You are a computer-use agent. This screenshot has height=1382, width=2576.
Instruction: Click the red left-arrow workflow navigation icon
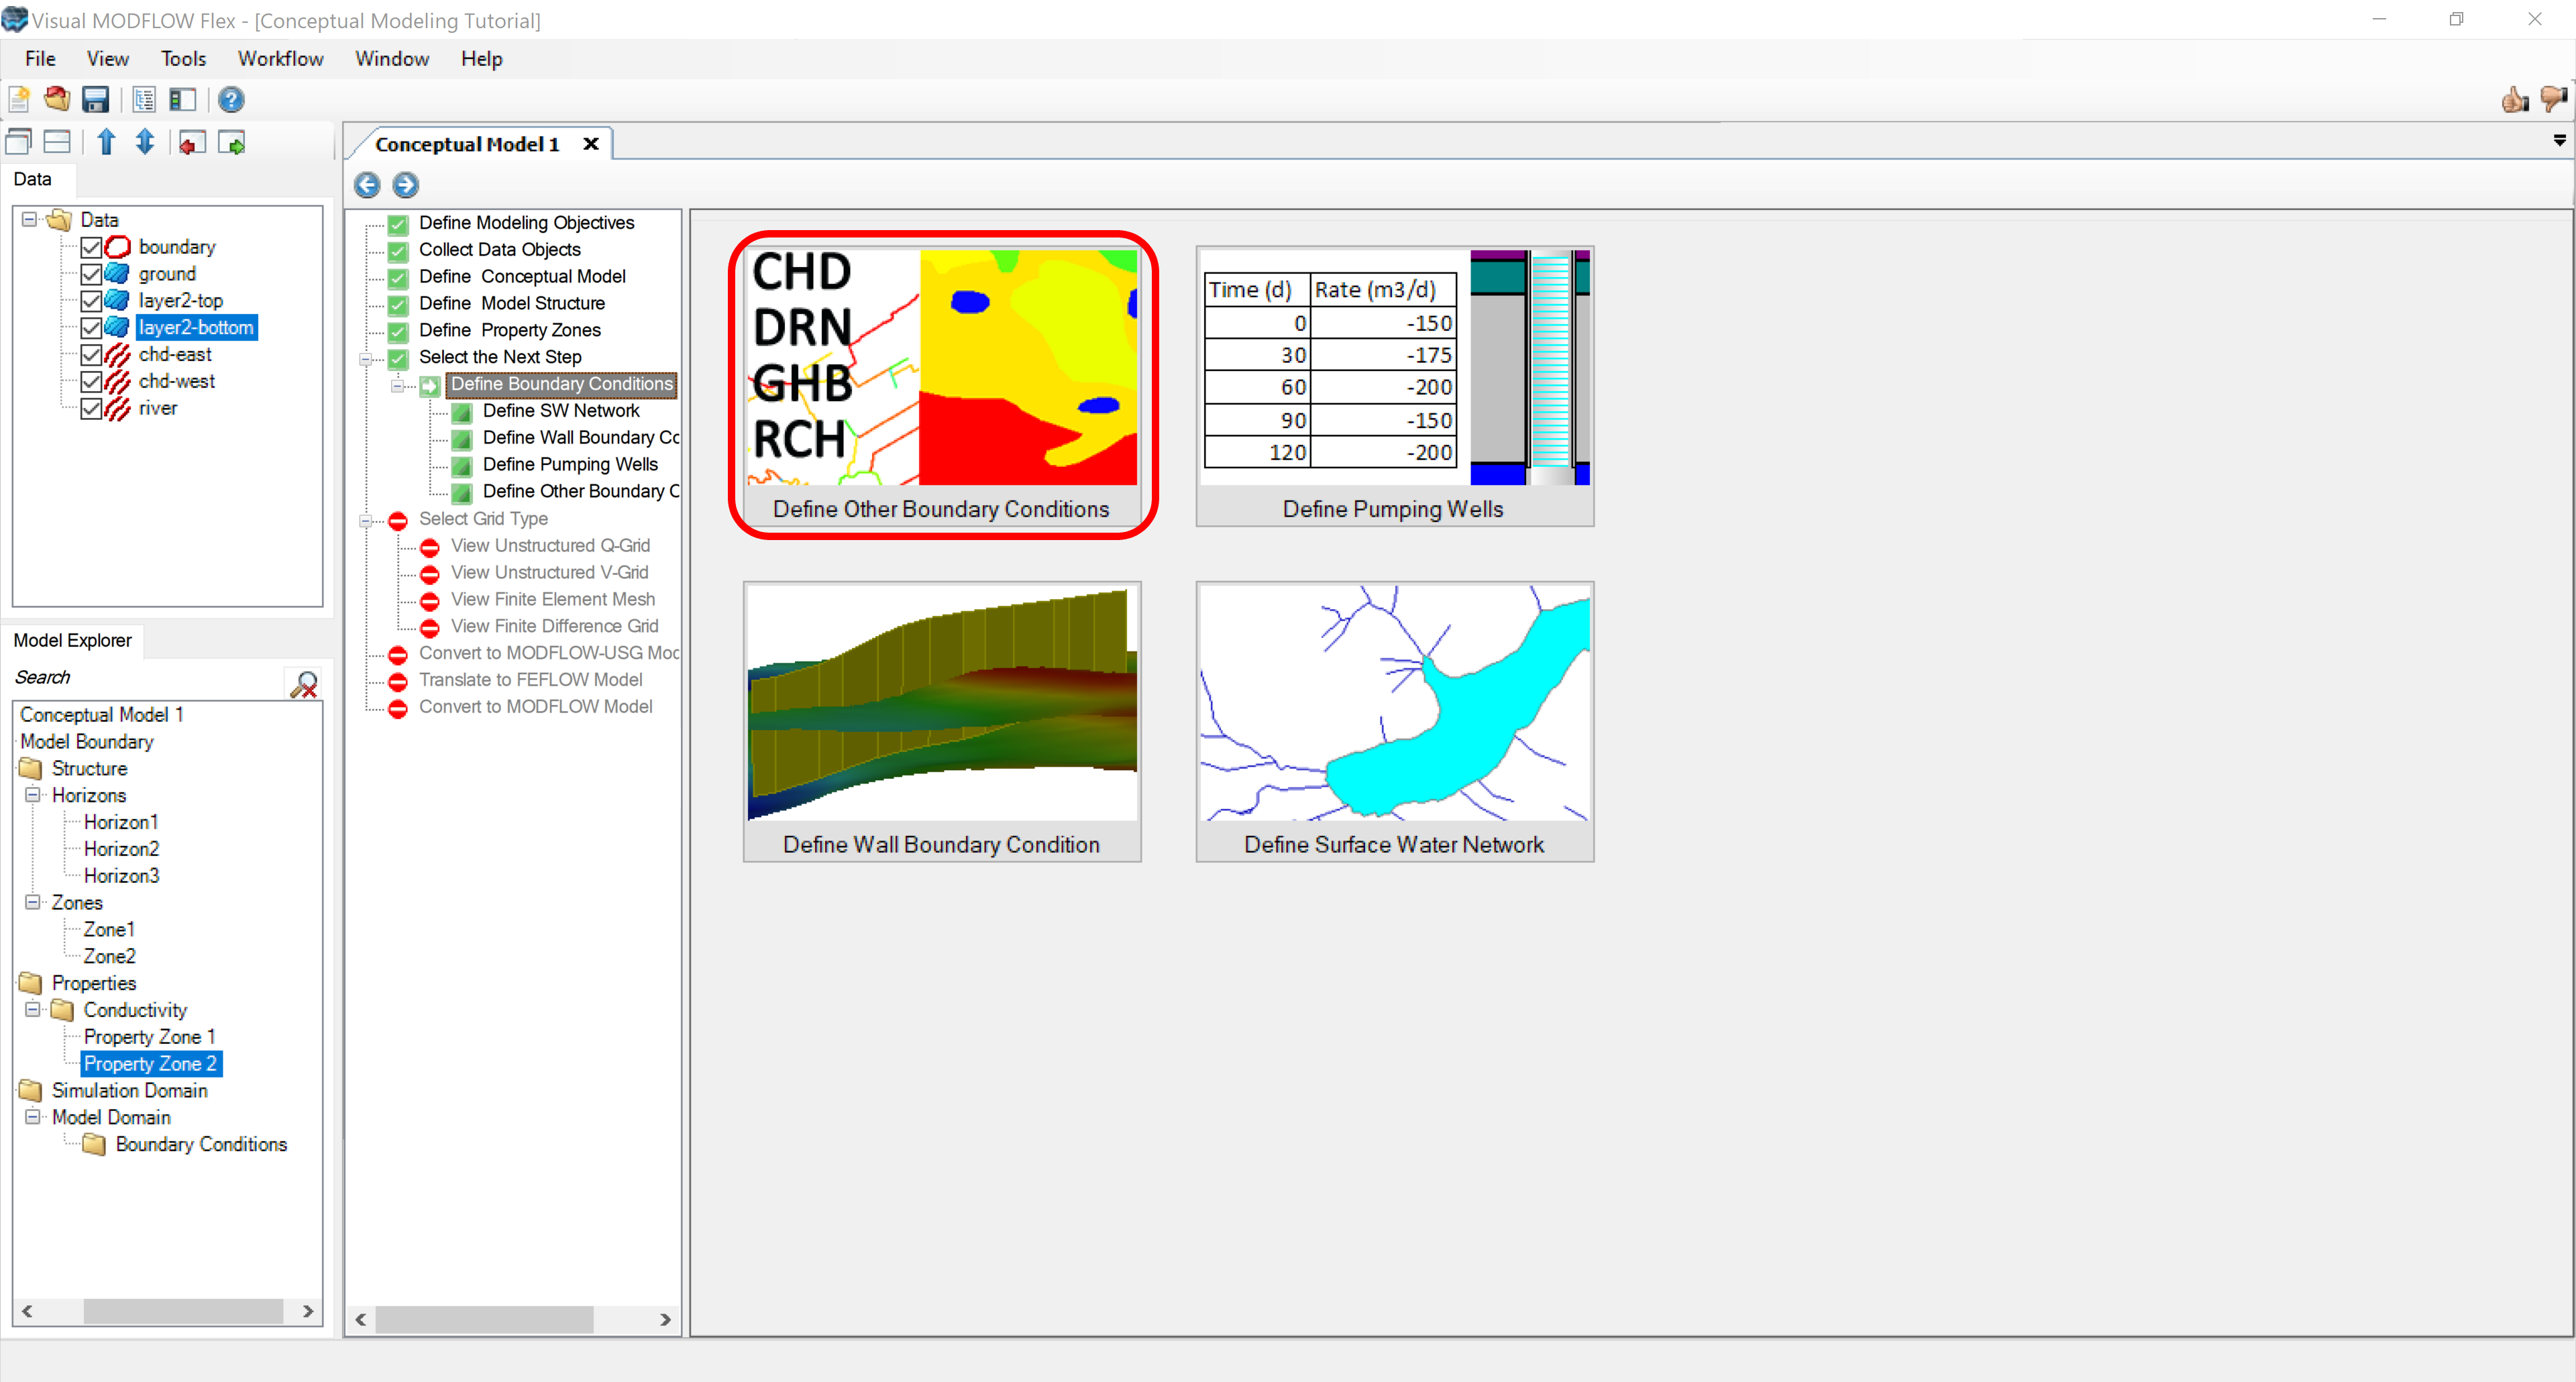(192, 142)
